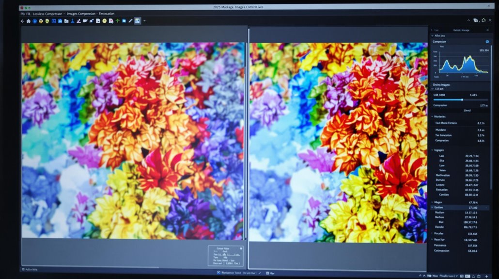Select the Mathivation row in Ingiagies

[460, 175]
